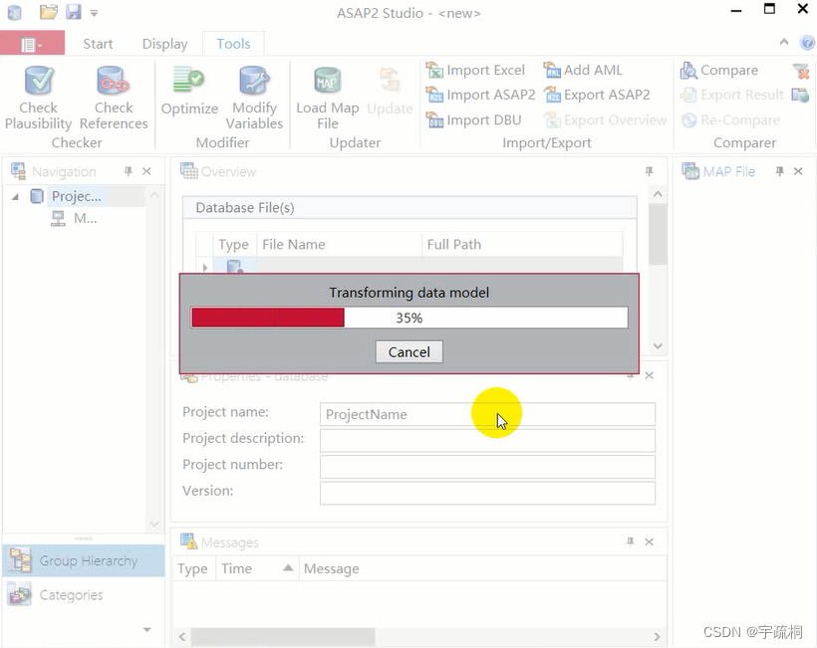Click the File Name column header

click(x=339, y=244)
